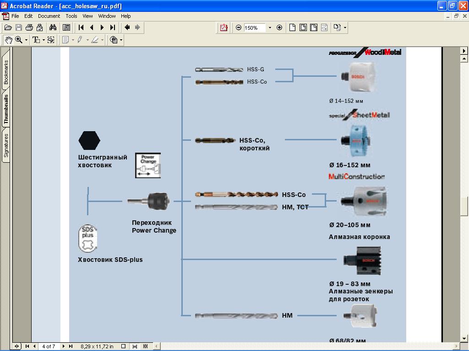Go to first page from top toolbar

pyautogui.click(x=81, y=28)
